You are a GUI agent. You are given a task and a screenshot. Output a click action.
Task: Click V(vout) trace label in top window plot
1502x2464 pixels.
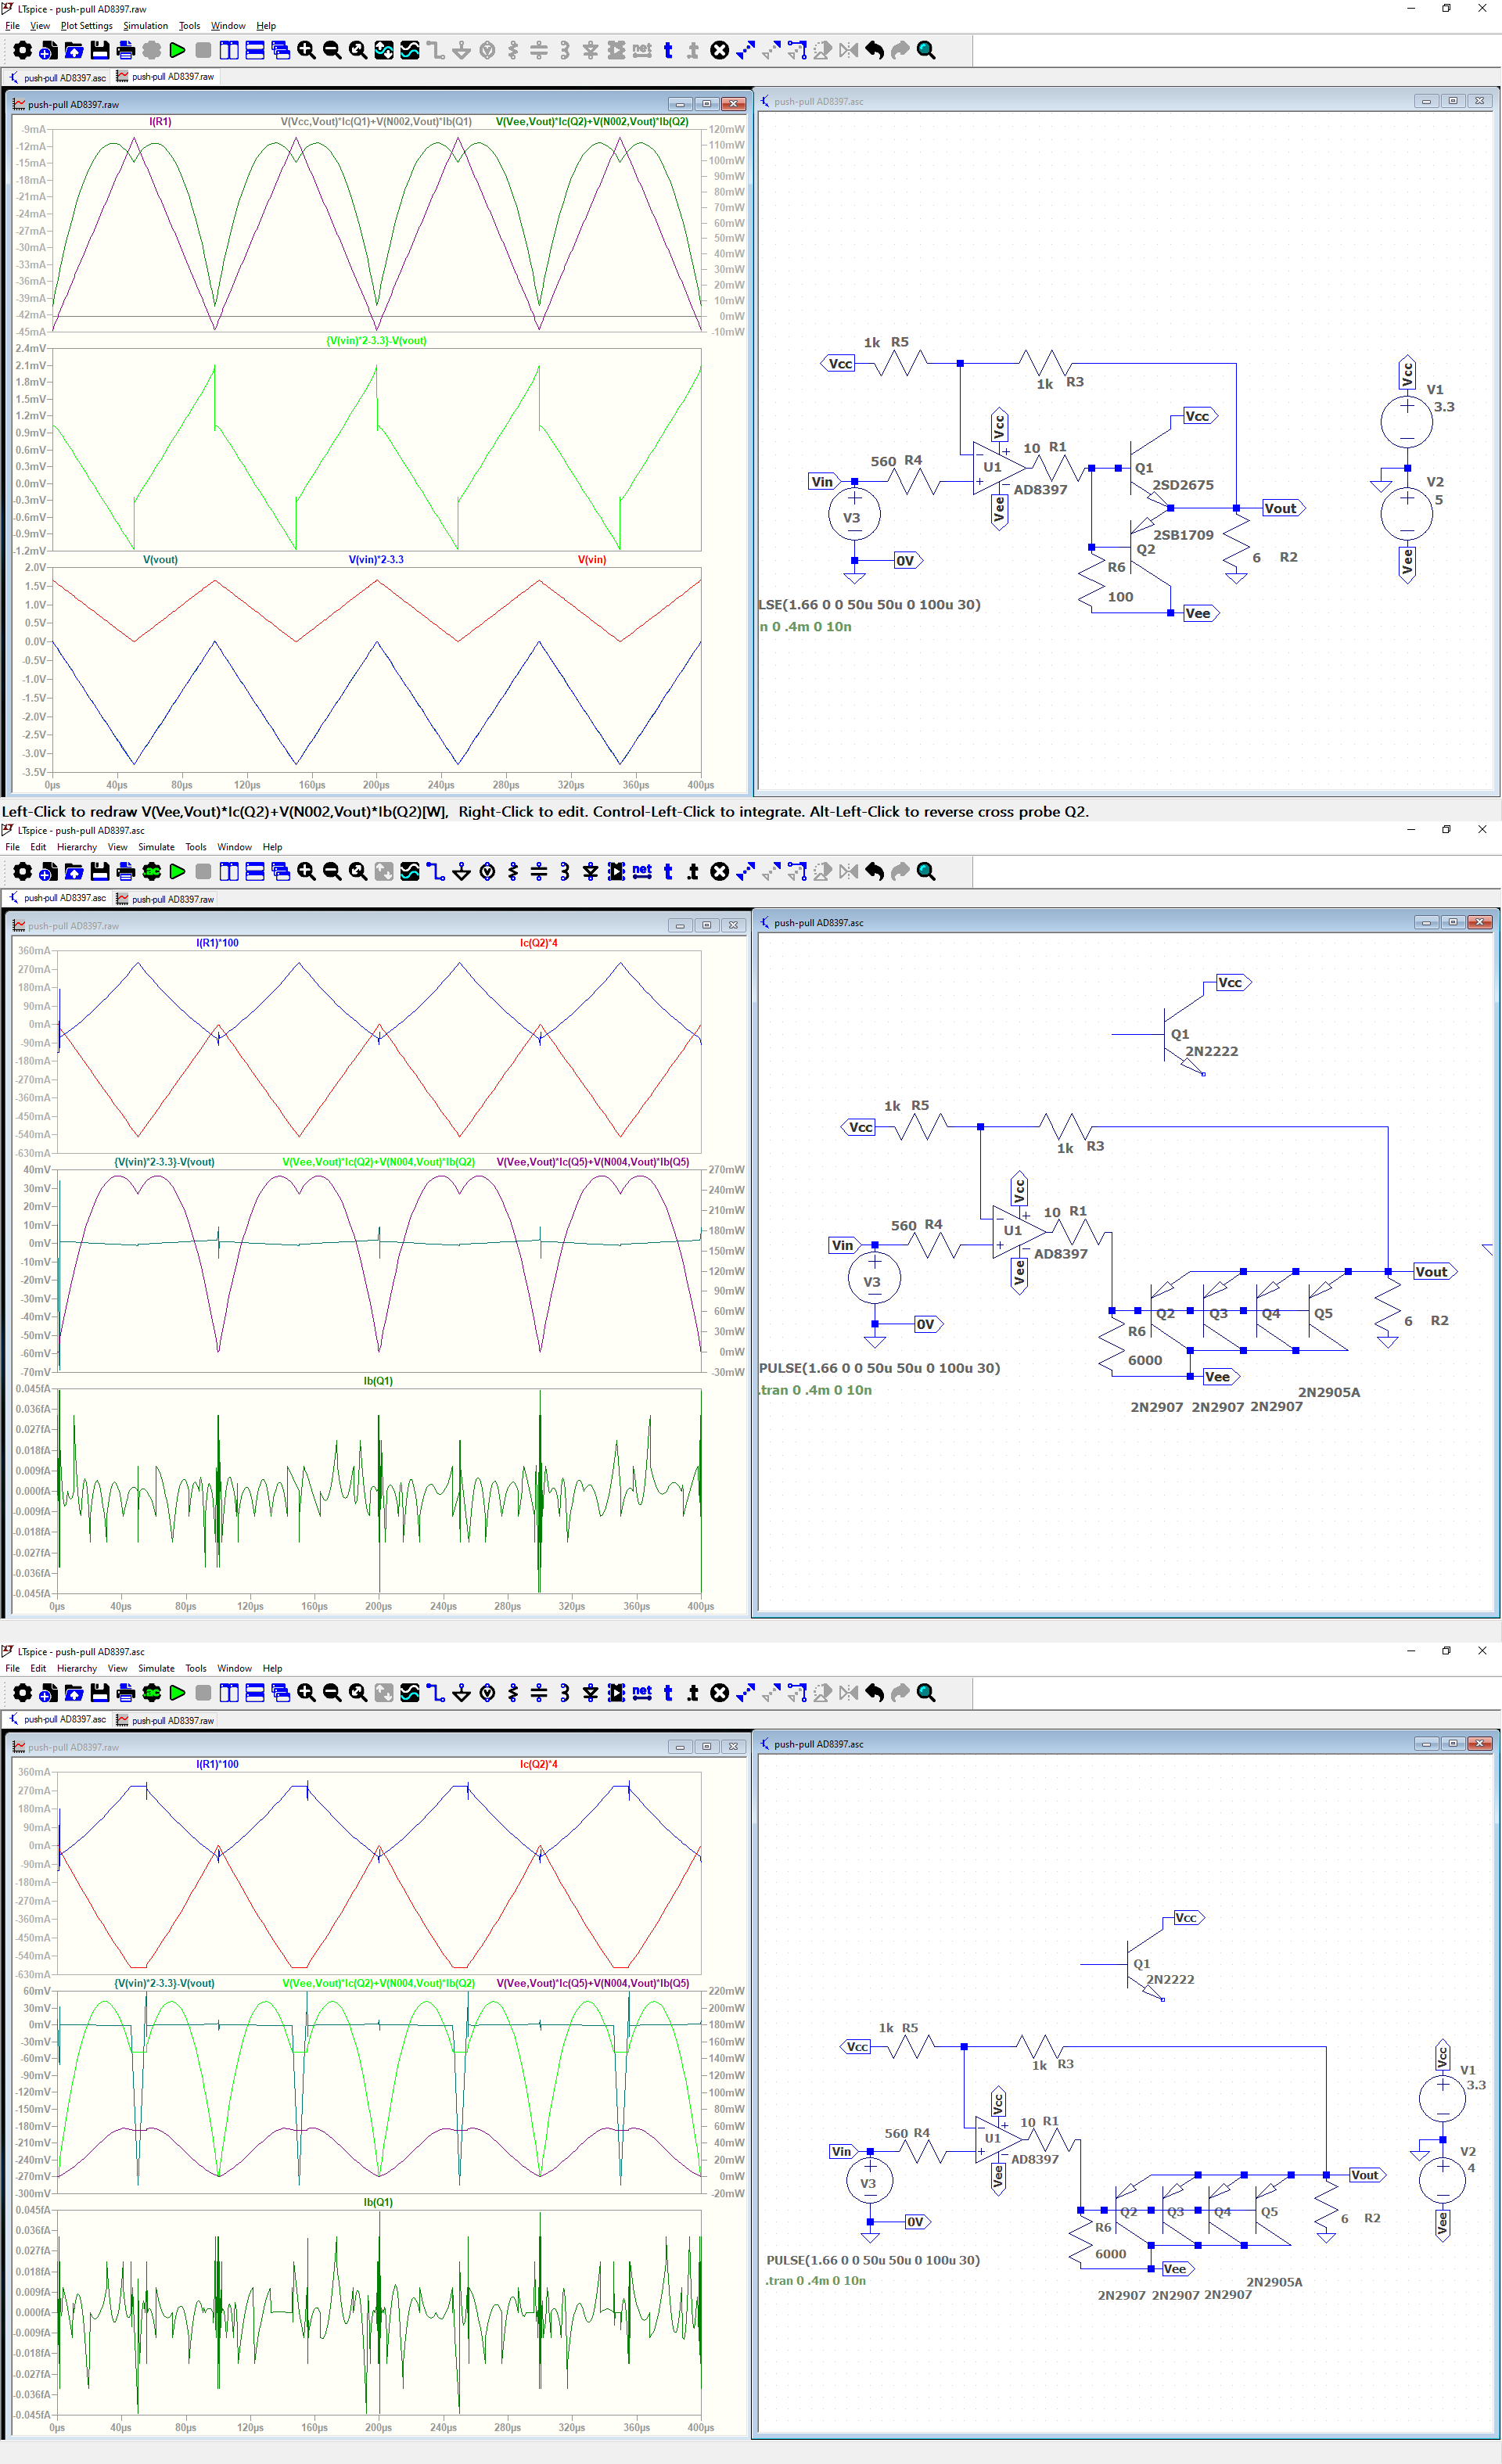pyautogui.click(x=160, y=560)
